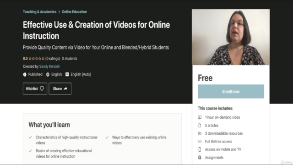
Task: Click checkmark beside 'Characteristics of high-quality instructional videos'
Action: pyautogui.click(x=30, y=137)
